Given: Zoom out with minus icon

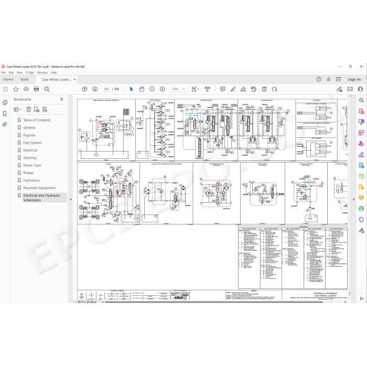Looking at the screenshot, I should coord(152,89).
